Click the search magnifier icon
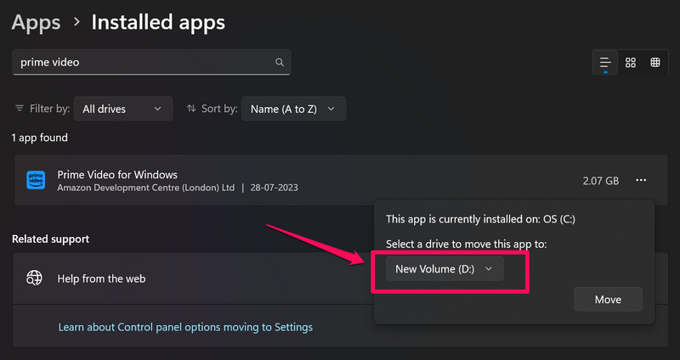The image size is (680, 360). tap(279, 62)
